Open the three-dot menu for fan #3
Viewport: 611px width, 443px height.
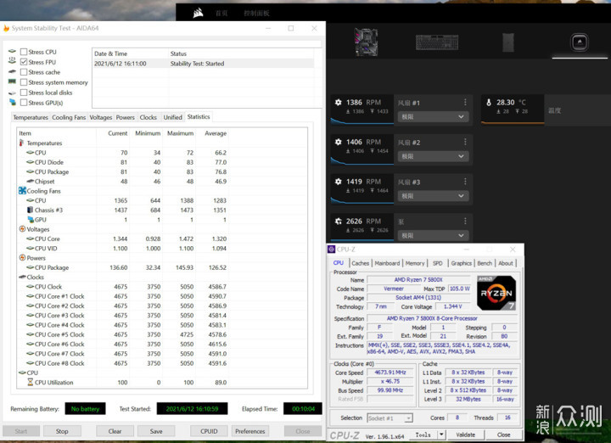pyautogui.click(x=465, y=182)
